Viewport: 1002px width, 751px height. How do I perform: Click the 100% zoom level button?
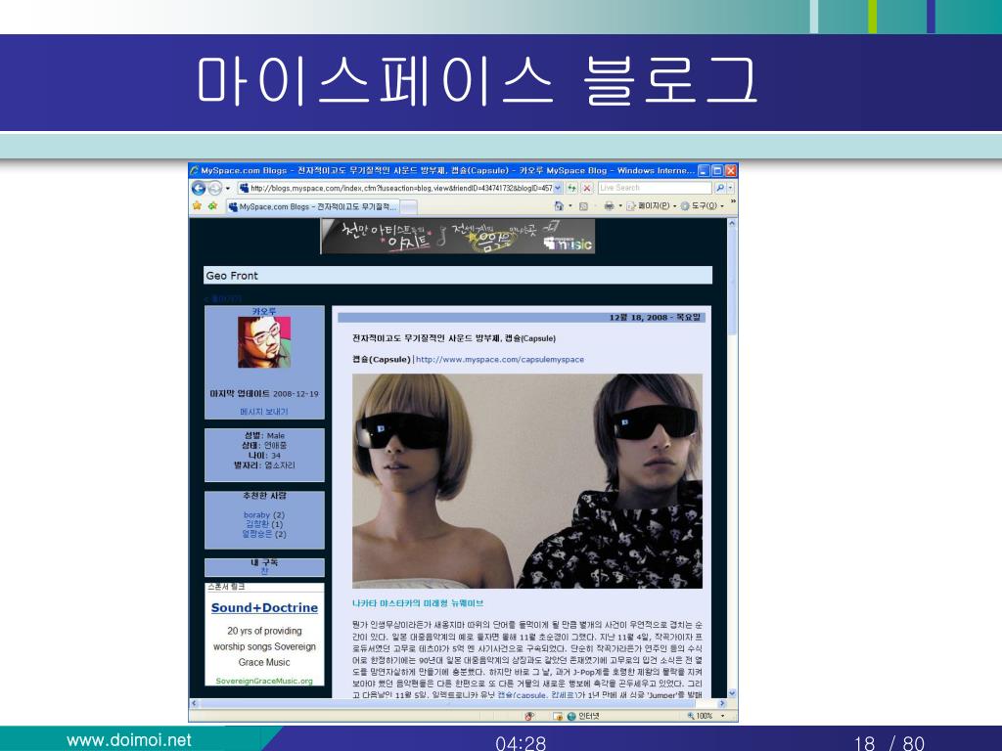[700, 716]
